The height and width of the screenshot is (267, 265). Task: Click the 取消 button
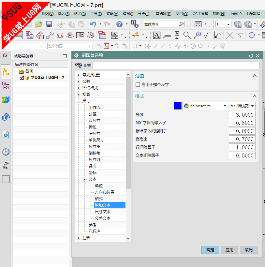[248, 250]
